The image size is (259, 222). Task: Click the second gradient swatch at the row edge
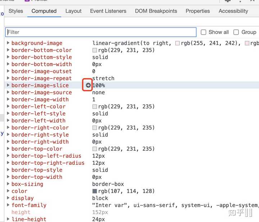(x=247, y=43)
